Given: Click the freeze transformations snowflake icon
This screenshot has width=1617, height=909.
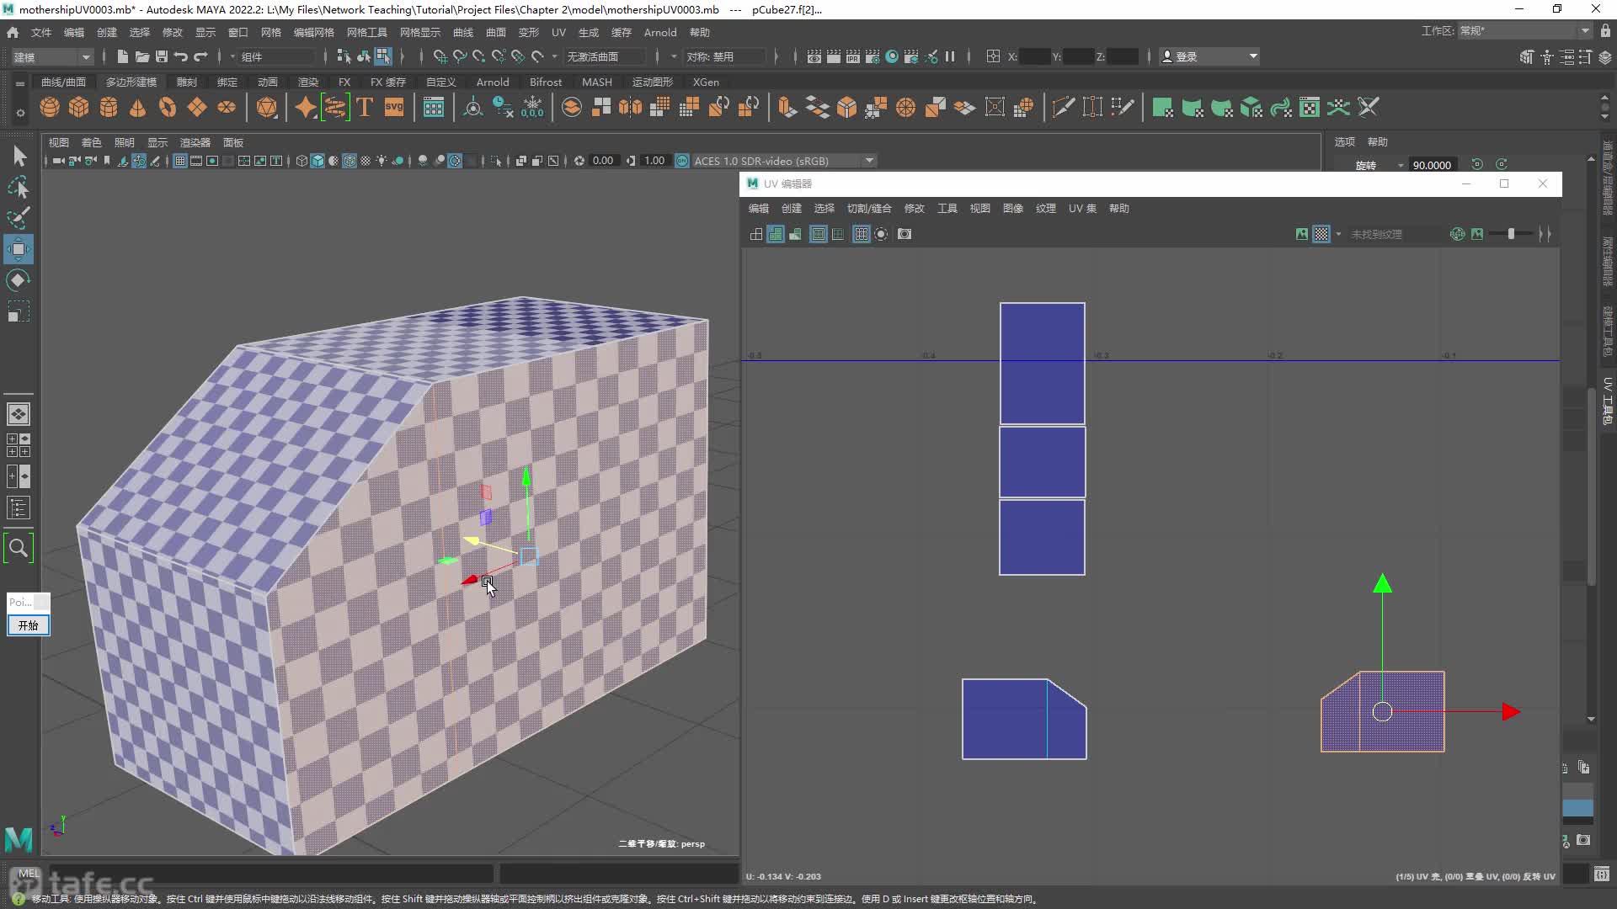Looking at the screenshot, I should tap(532, 108).
